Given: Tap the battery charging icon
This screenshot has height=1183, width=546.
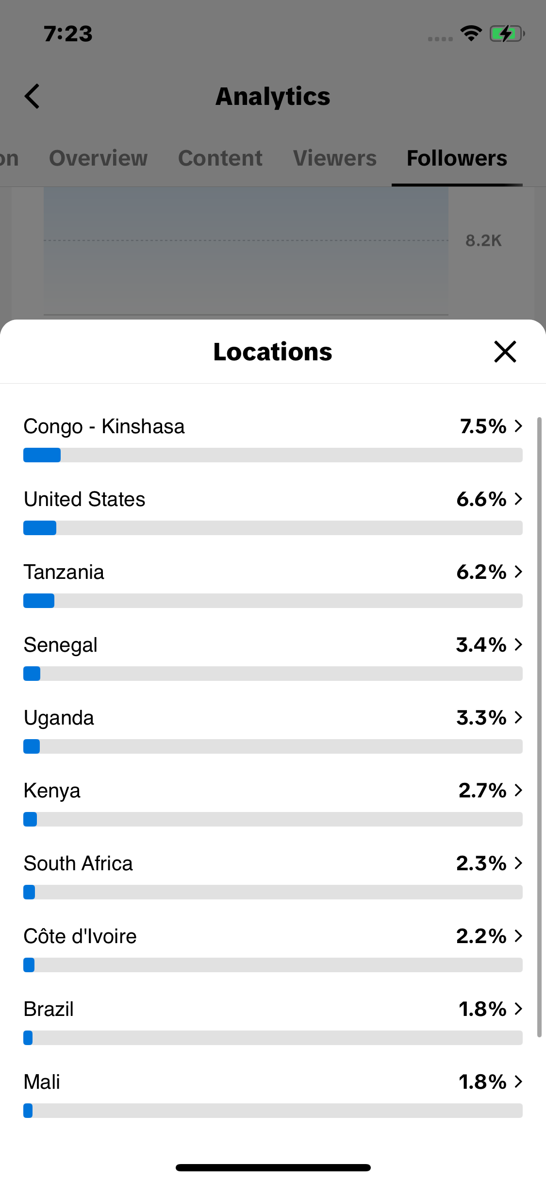Looking at the screenshot, I should pyautogui.click(x=507, y=34).
